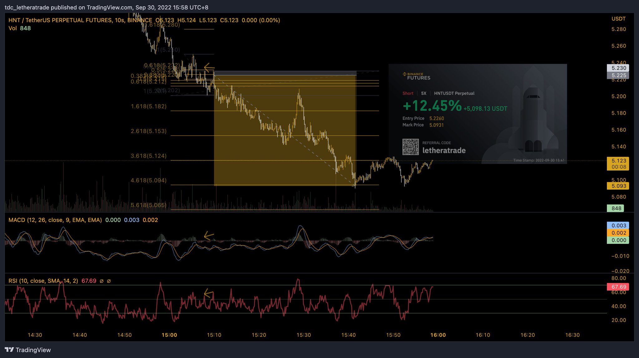This screenshot has width=639, height=358.
Task: Click the letheratrade referral code text
Action: pos(444,150)
